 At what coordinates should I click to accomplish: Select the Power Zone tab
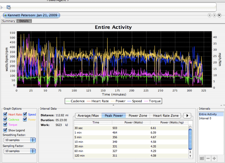pyautogui.click(x=138, y=116)
